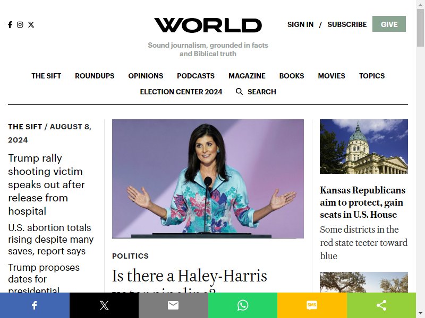425x318 pixels.
Task: Open Roundups menu item
Action: pyautogui.click(x=95, y=76)
